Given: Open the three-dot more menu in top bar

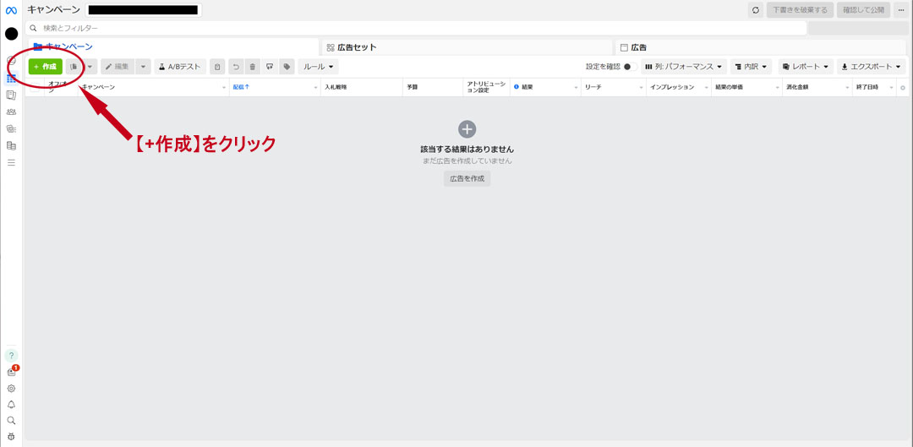Looking at the screenshot, I should [x=901, y=10].
